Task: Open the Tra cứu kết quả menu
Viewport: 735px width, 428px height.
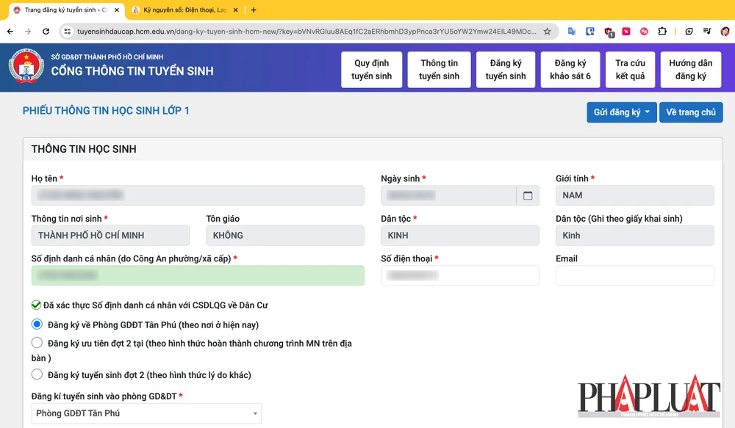Action: point(630,70)
